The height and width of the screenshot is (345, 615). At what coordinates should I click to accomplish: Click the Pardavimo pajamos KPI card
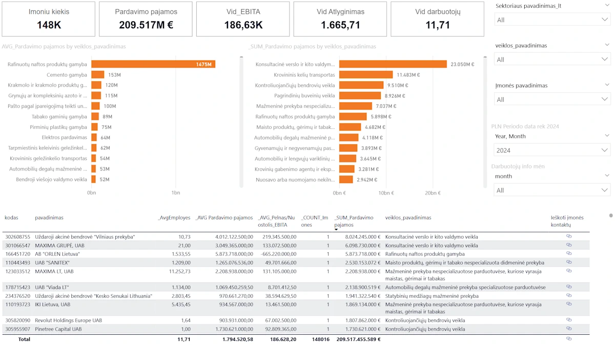tap(146, 19)
